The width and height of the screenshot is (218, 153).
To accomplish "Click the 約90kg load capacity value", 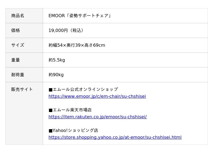I will (56, 75).
